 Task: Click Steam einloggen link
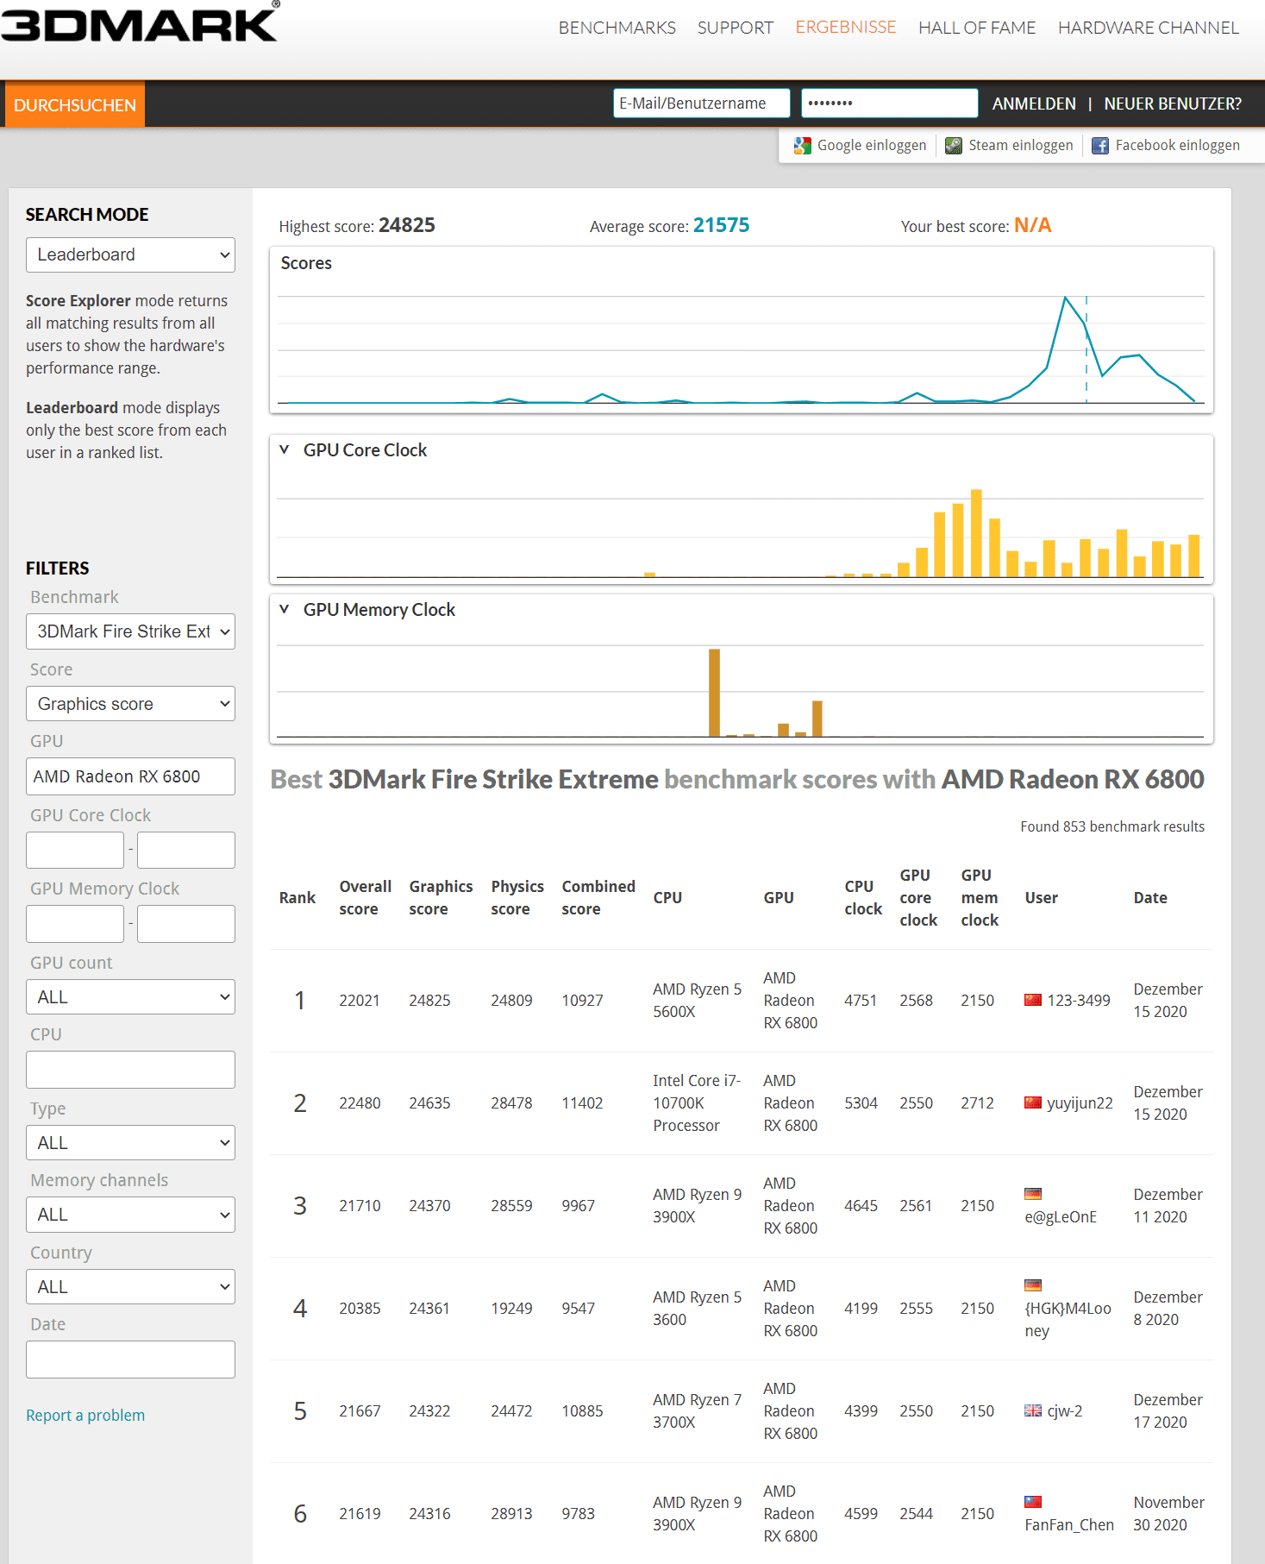tap(1021, 145)
